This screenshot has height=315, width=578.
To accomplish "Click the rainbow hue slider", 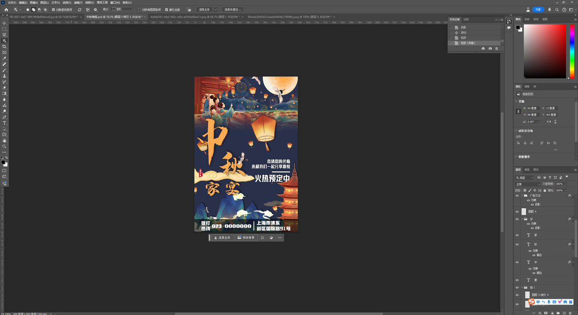I will tap(572, 51).
